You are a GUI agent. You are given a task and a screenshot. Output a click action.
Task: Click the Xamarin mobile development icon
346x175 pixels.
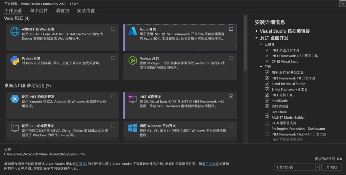[15, 99]
